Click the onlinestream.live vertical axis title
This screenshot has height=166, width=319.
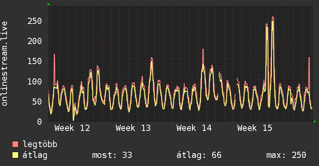(4, 64)
